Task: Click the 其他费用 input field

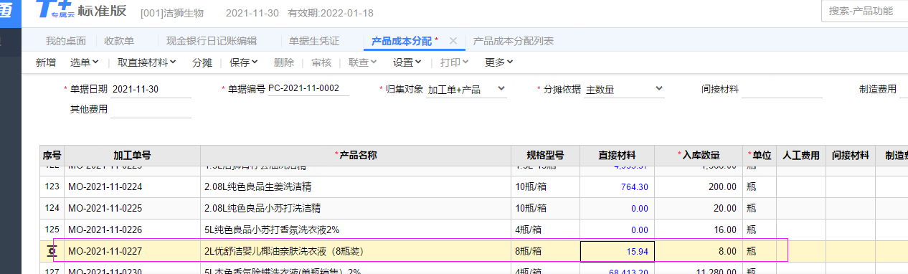Action: pyautogui.click(x=151, y=110)
